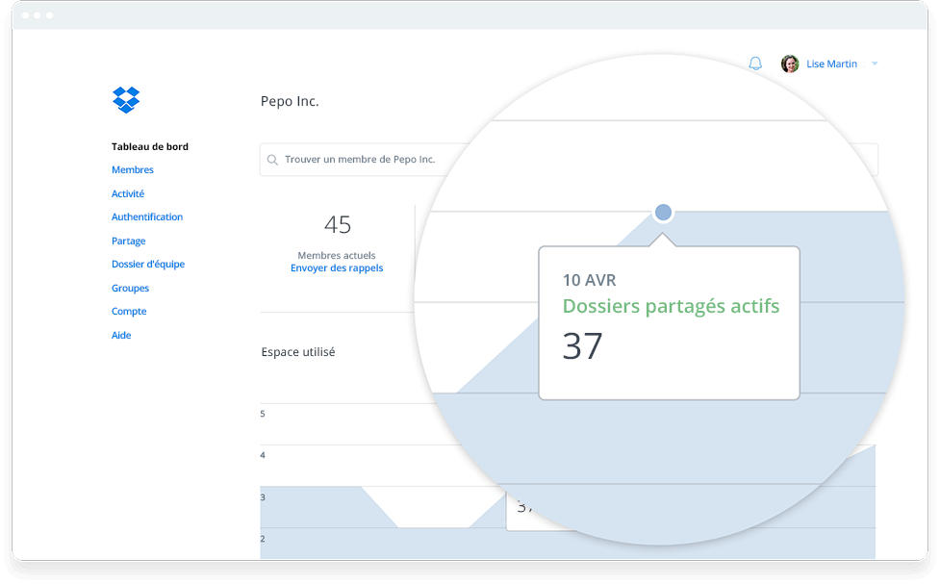Open the Lise Martin user menu
The image size is (940, 584).
831,63
